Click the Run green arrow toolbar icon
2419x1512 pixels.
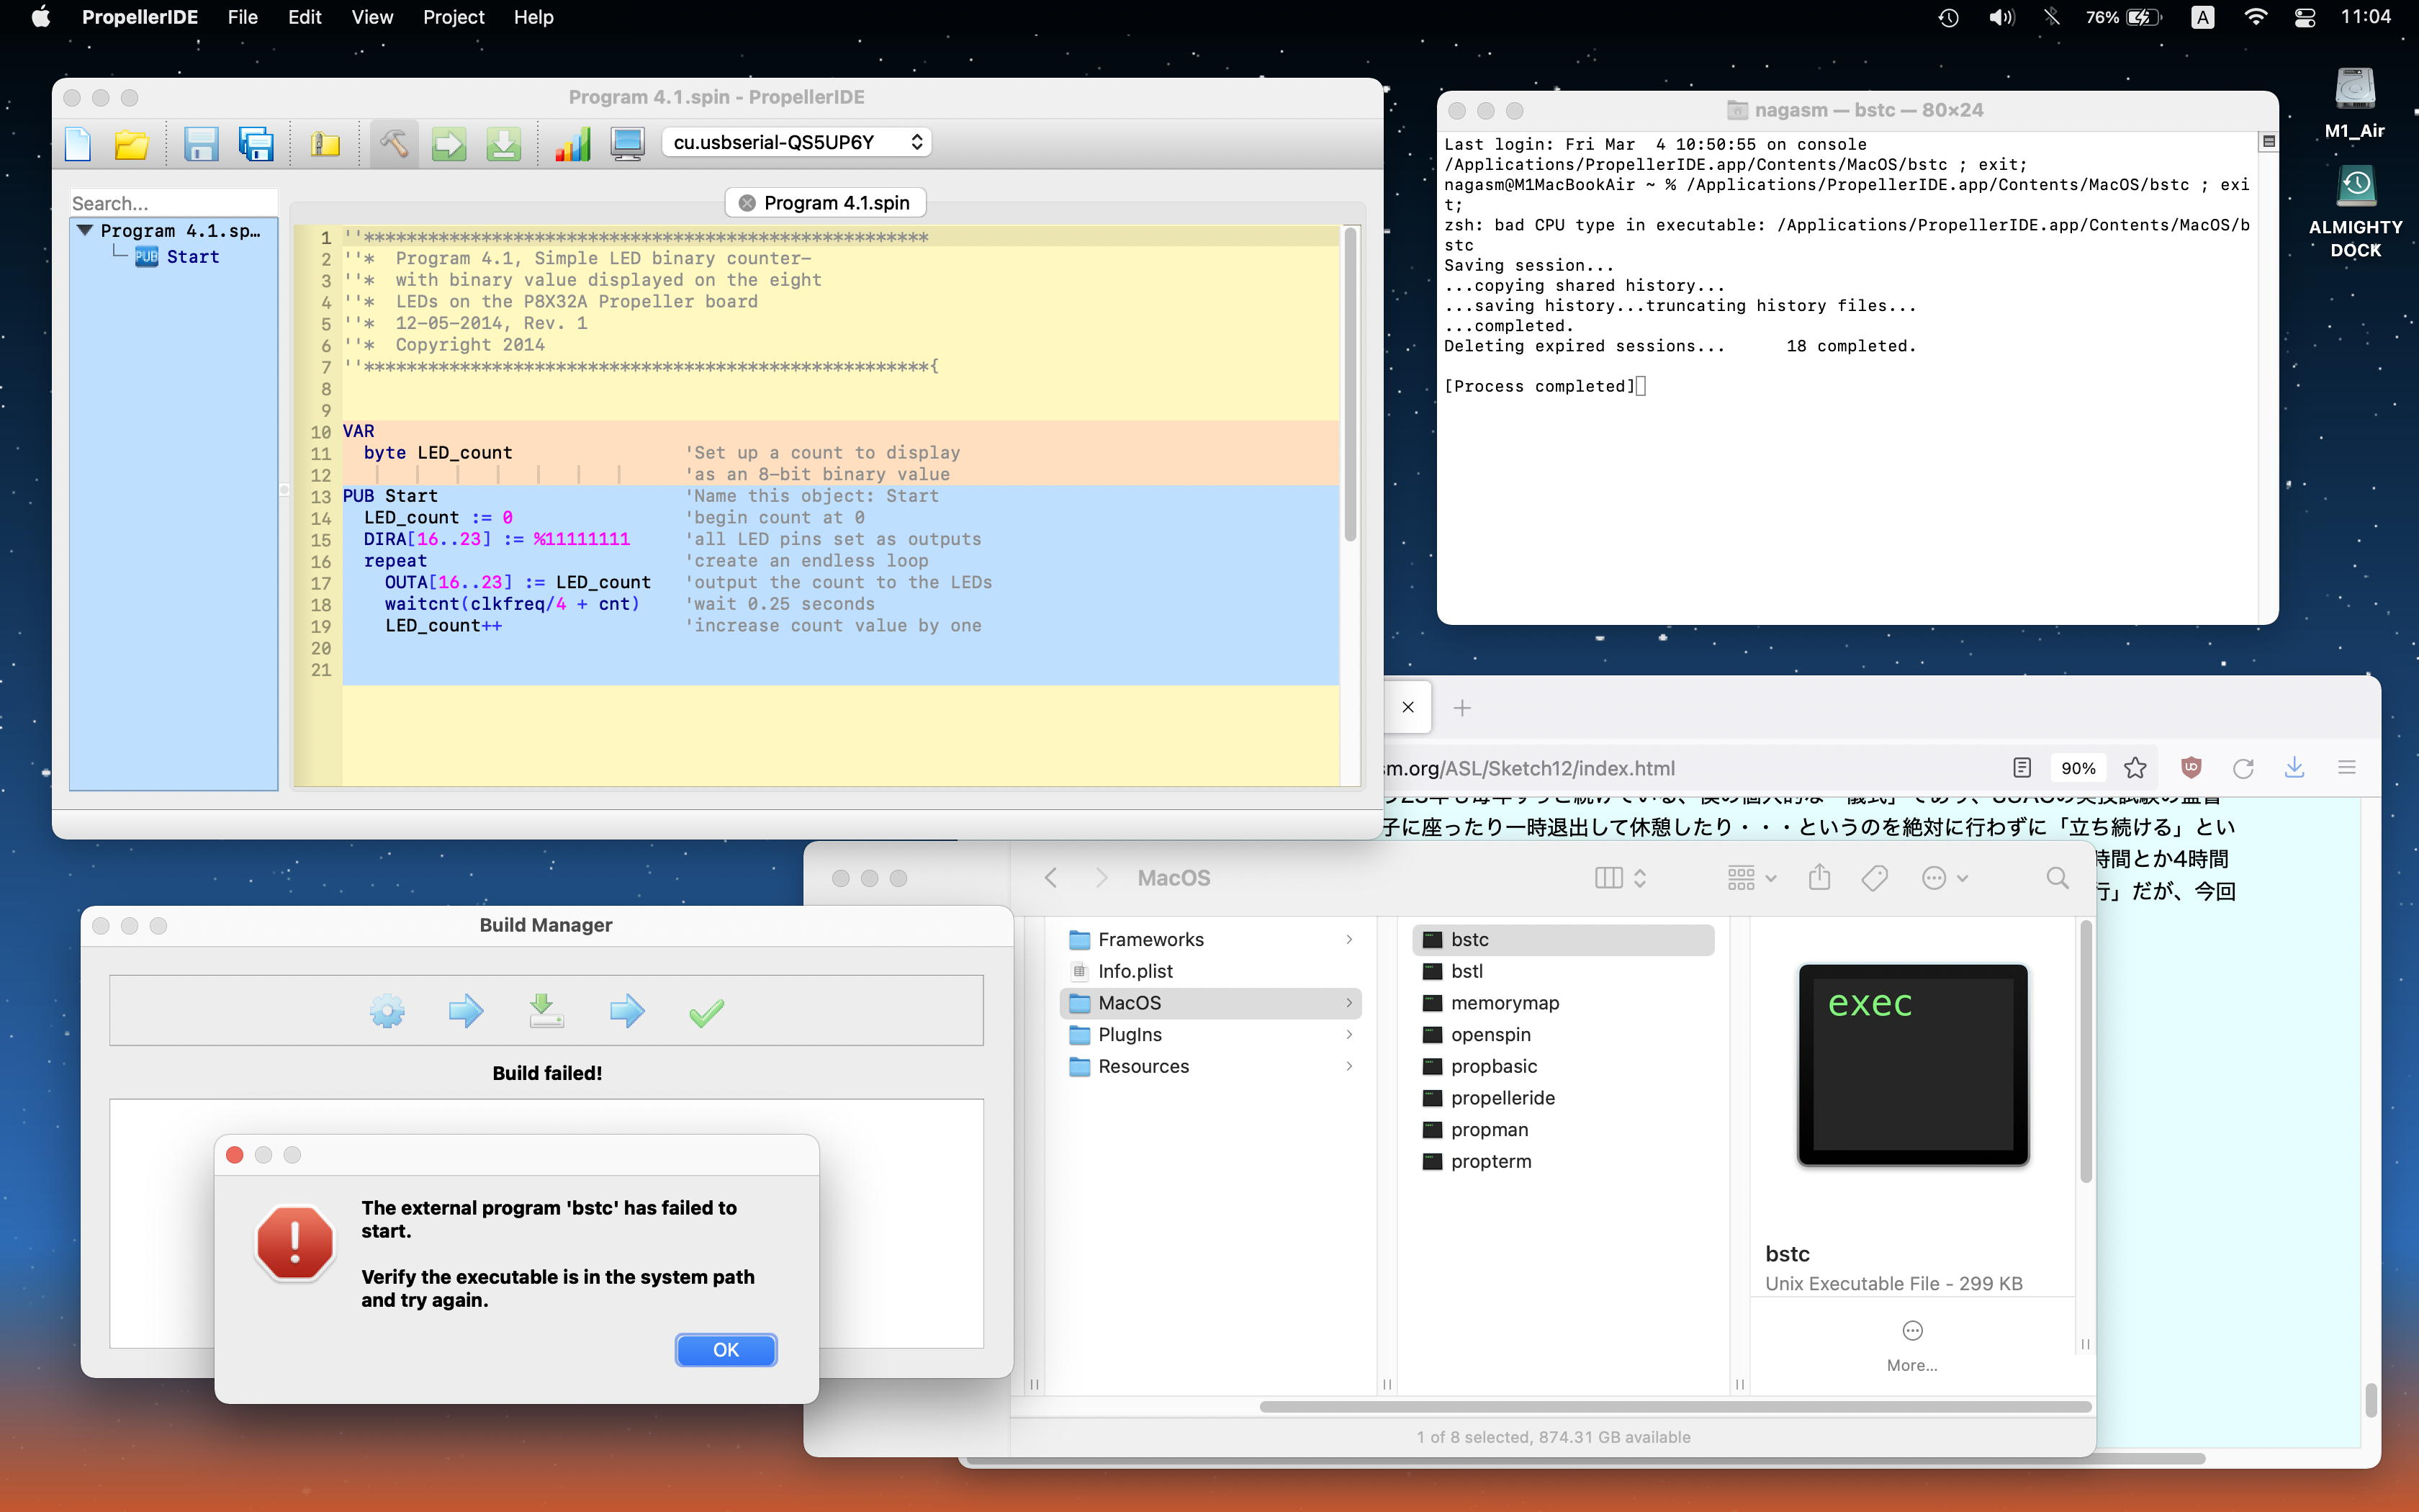pyautogui.click(x=449, y=144)
